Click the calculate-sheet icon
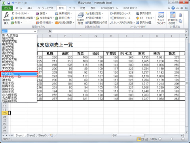Screen dimensions: 190x143 coord(180,21)
